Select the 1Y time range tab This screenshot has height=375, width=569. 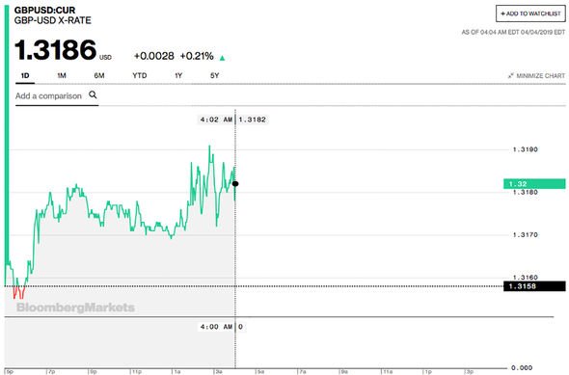pyautogui.click(x=178, y=75)
